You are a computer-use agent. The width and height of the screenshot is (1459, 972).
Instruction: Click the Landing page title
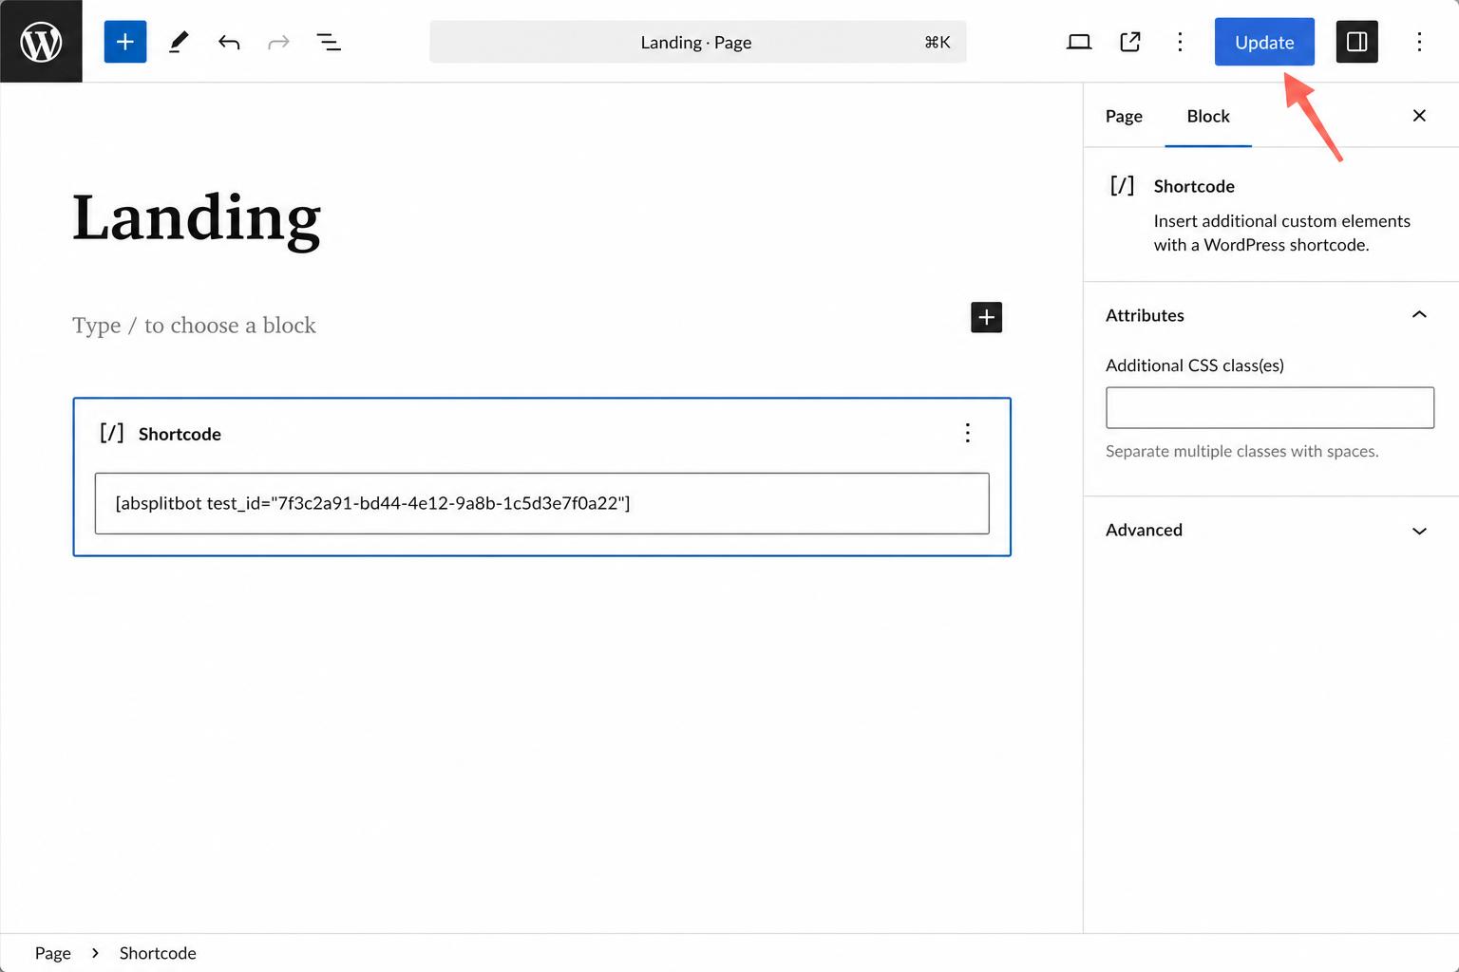197,218
